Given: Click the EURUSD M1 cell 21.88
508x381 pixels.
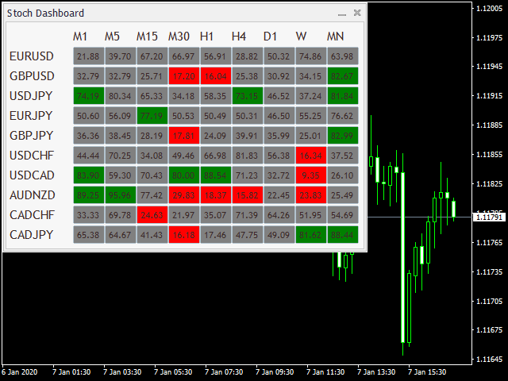Looking at the screenshot, I should point(88,56).
